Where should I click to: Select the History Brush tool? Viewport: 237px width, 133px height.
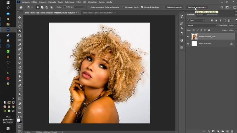pyautogui.click(x=20, y=63)
